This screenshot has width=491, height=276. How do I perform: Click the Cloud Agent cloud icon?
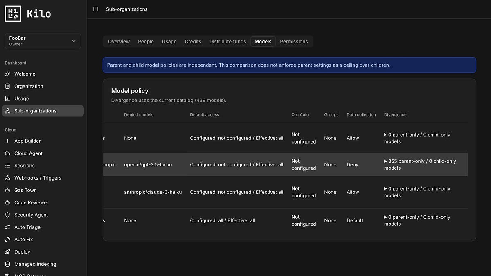[x=7, y=153]
